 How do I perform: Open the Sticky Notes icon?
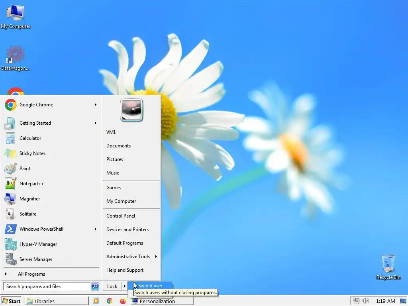pyautogui.click(x=10, y=153)
